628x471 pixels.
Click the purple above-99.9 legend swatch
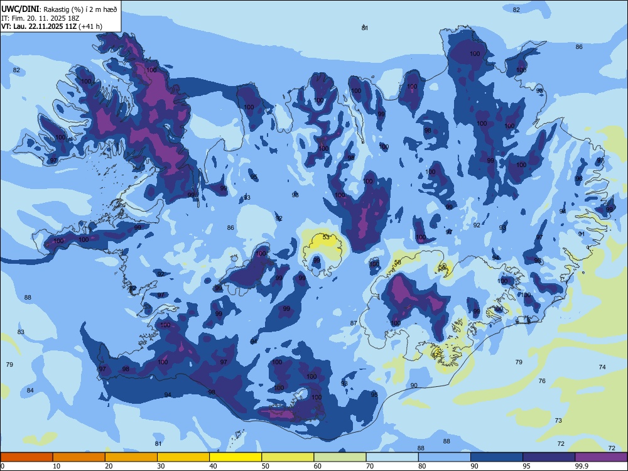pyautogui.click(x=601, y=457)
